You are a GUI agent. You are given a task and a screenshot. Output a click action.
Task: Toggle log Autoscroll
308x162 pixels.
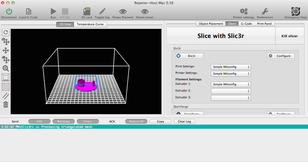coord(136,122)
